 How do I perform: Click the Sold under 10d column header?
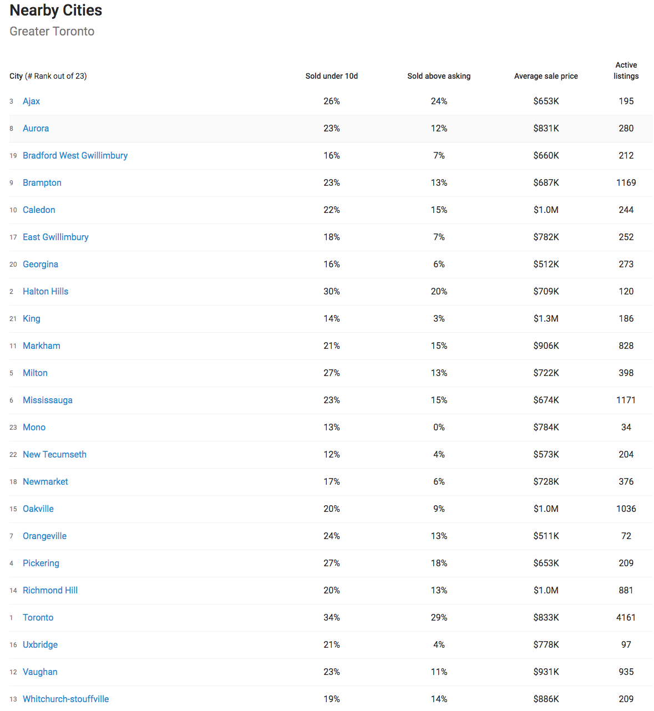tap(332, 76)
